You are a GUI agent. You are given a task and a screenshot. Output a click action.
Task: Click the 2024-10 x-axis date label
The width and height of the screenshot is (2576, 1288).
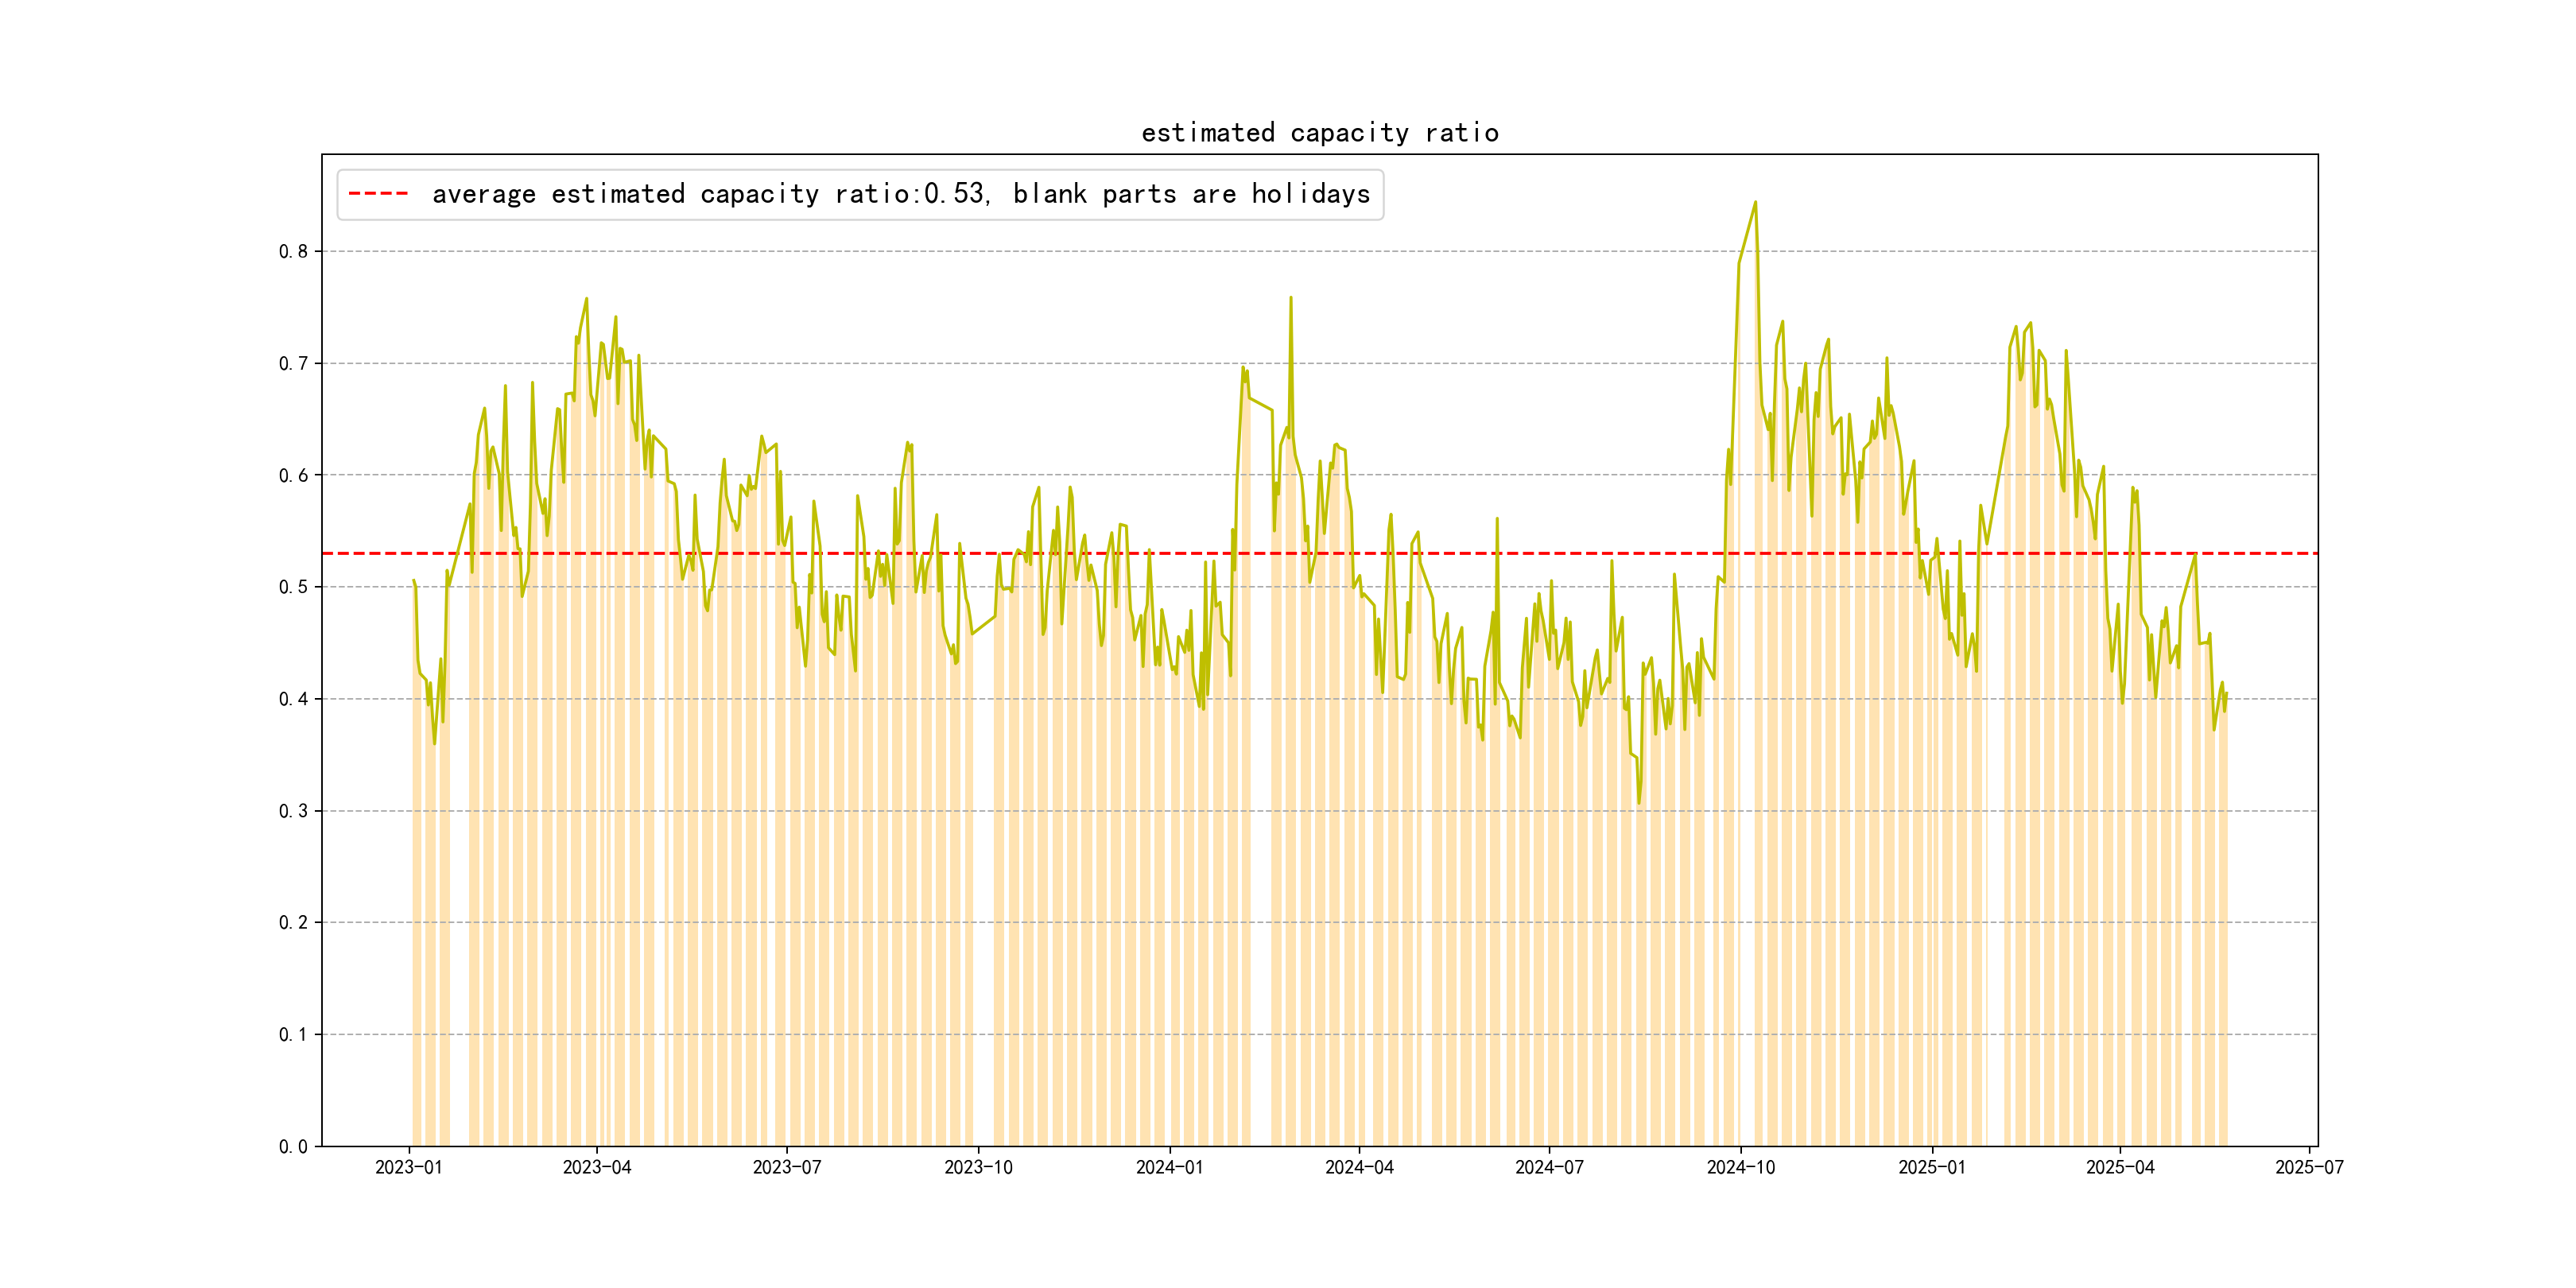(x=1741, y=1167)
